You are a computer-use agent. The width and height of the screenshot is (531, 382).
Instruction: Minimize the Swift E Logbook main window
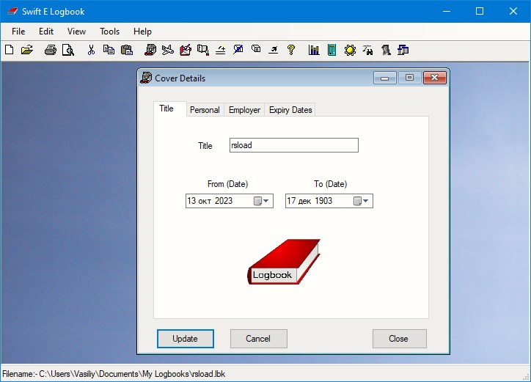point(447,11)
